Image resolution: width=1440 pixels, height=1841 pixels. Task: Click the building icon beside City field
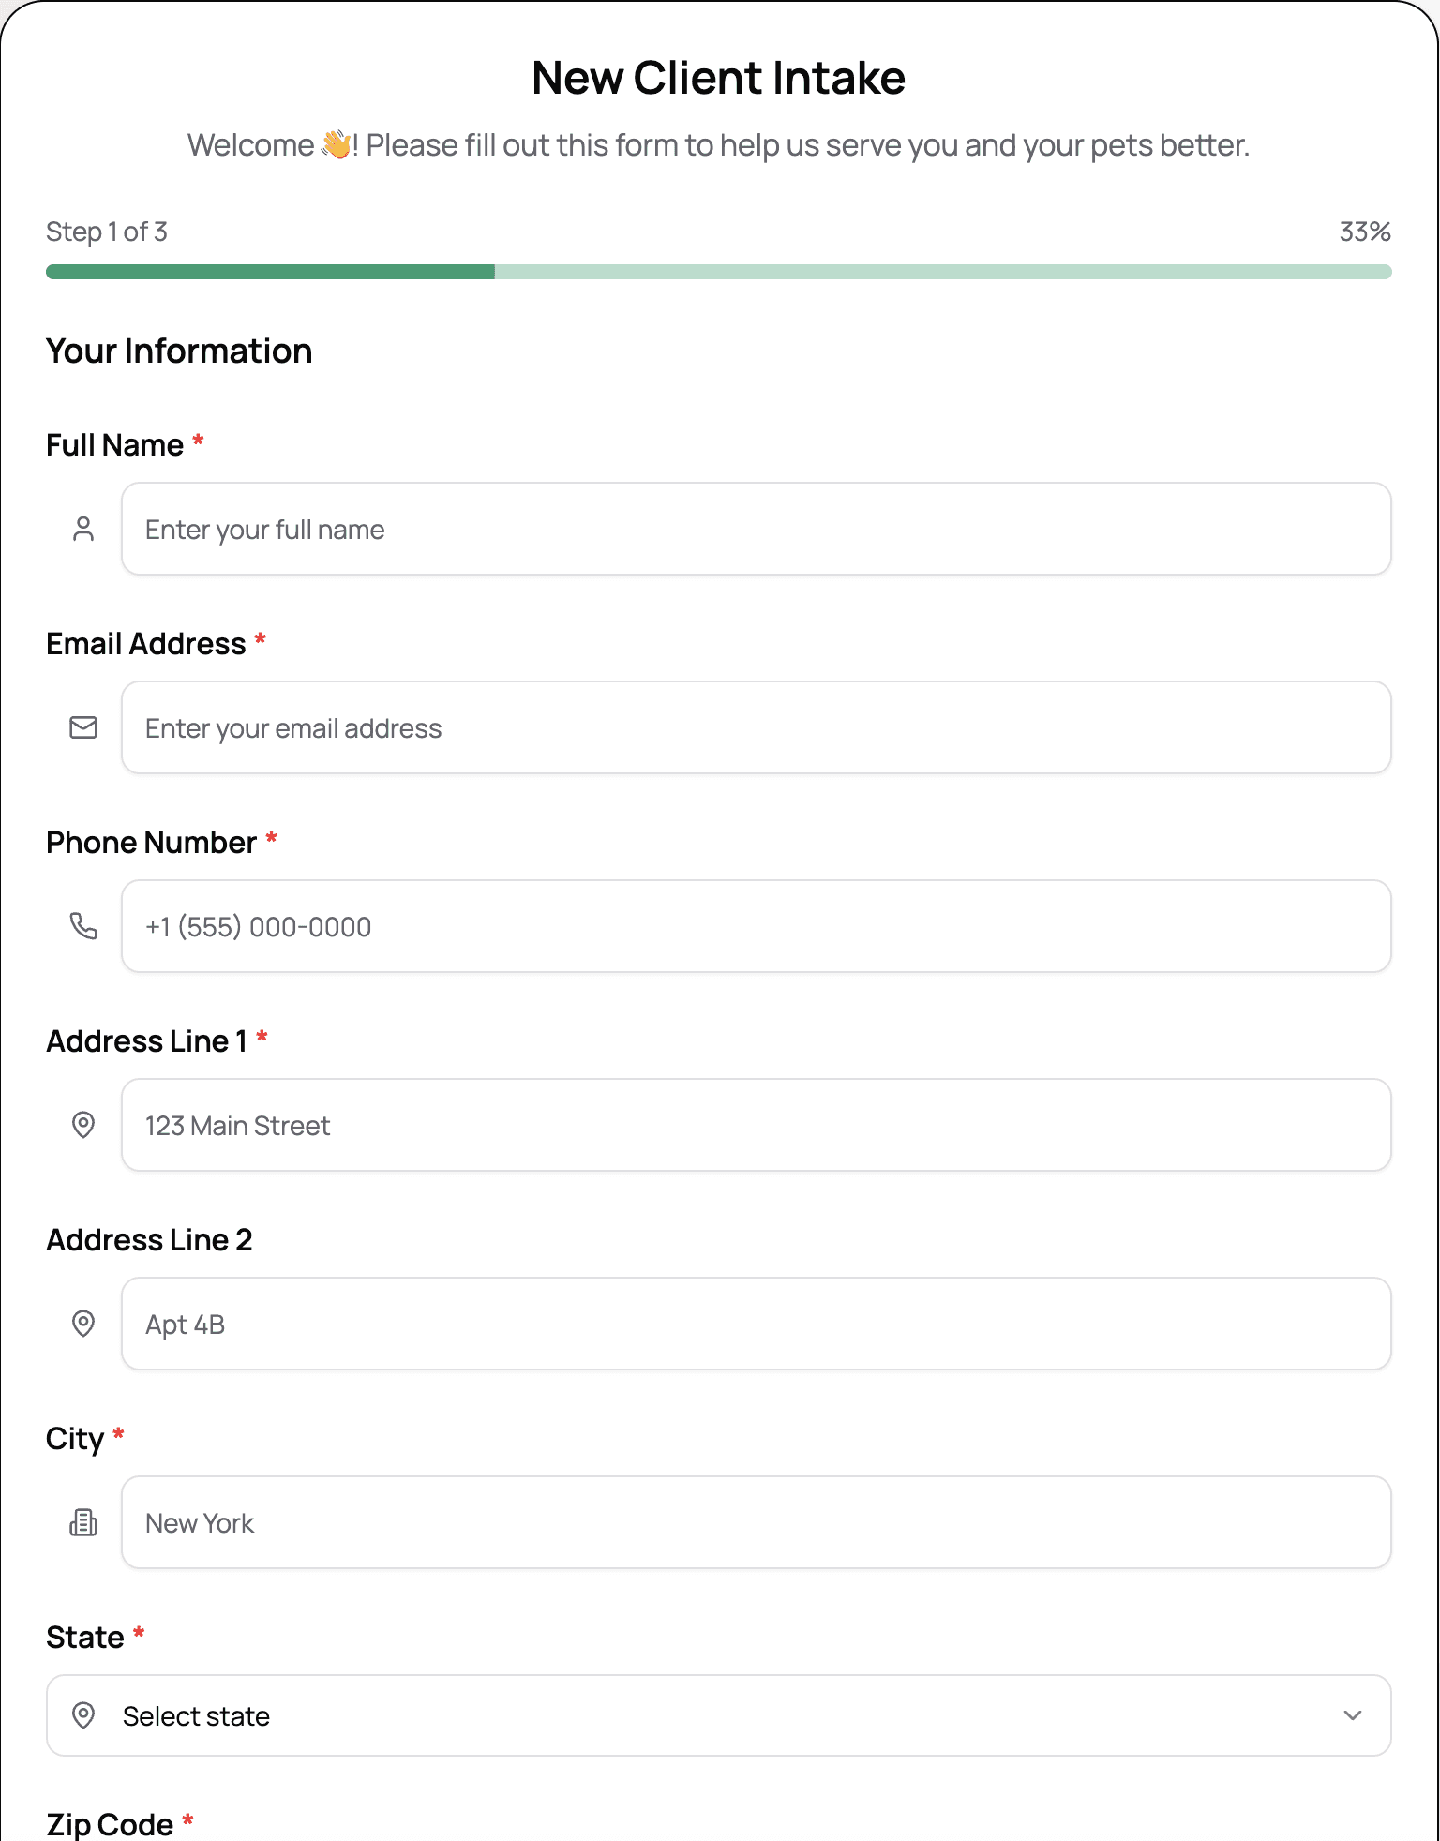(x=83, y=1522)
